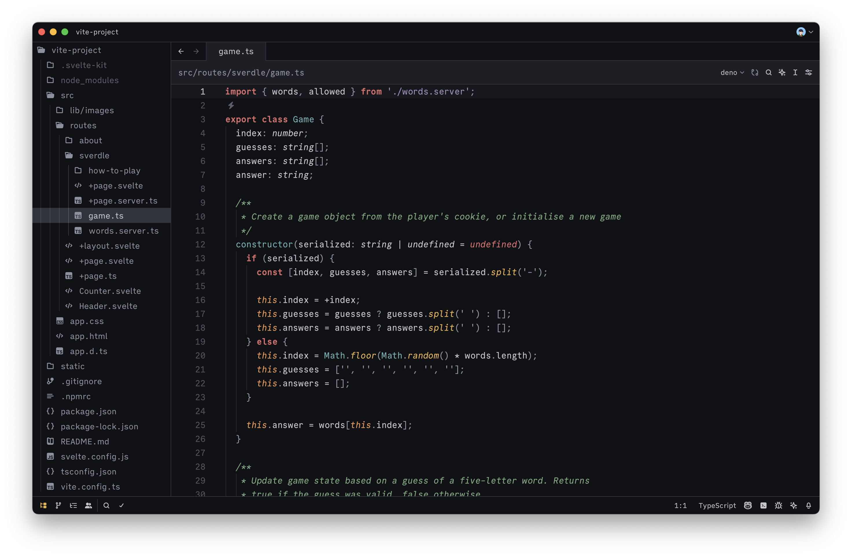Select the vite-project root folder
This screenshot has height=557, width=852.
101,50
